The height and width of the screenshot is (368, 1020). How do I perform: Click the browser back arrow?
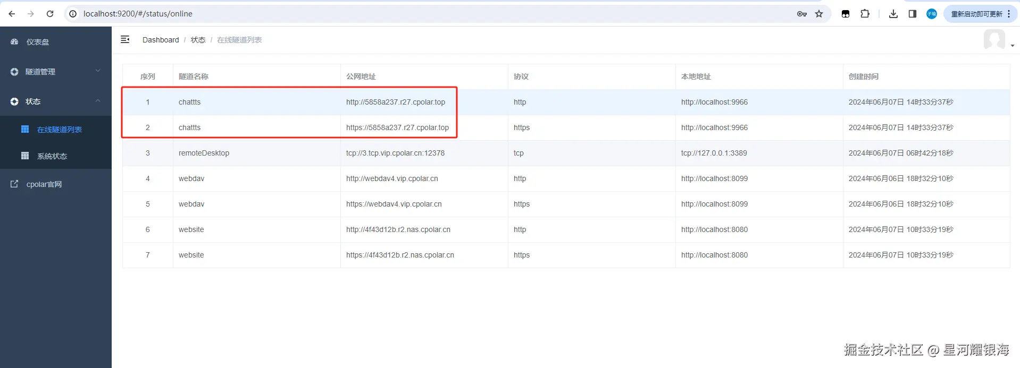tap(12, 14)
